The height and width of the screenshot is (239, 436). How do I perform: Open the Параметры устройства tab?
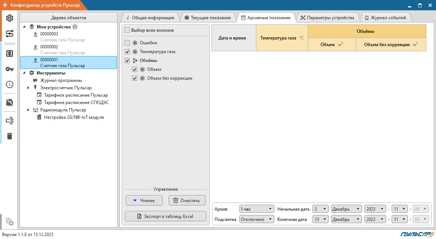(x=327, y=17)
